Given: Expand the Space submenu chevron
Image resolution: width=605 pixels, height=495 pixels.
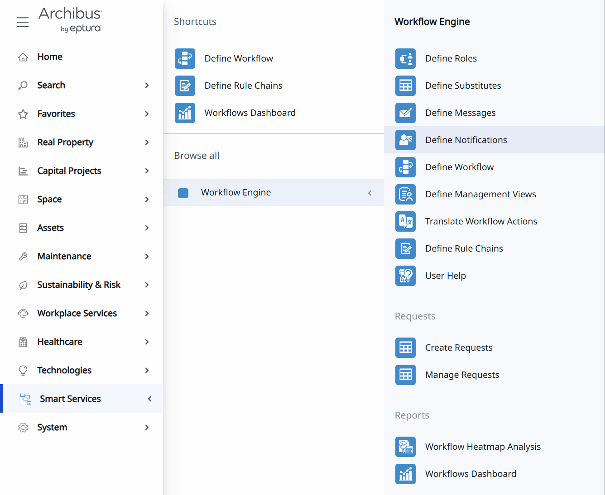Looking at the screenshot, I should click(x=147, y=200).
